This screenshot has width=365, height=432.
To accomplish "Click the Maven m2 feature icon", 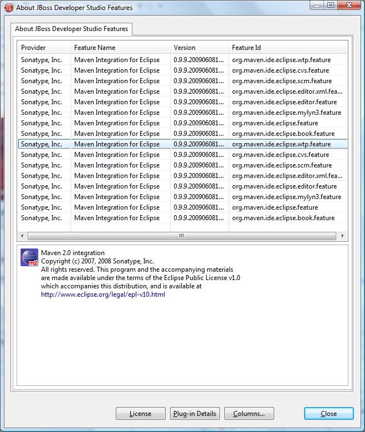I will tap(29, 257).
